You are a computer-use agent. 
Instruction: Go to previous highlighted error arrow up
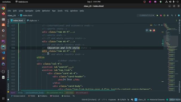tap(159, 25)
